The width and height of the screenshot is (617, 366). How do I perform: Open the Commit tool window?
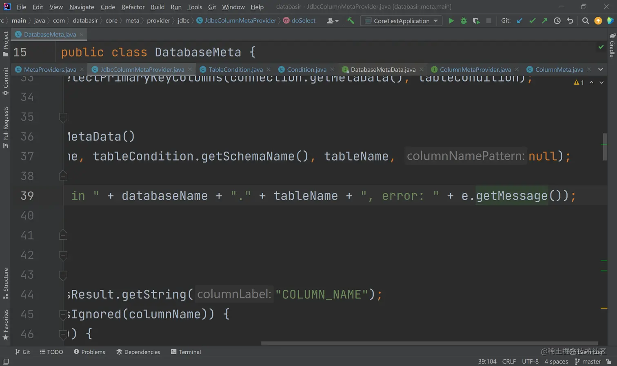pyautogui.click(x=5, y=81)
